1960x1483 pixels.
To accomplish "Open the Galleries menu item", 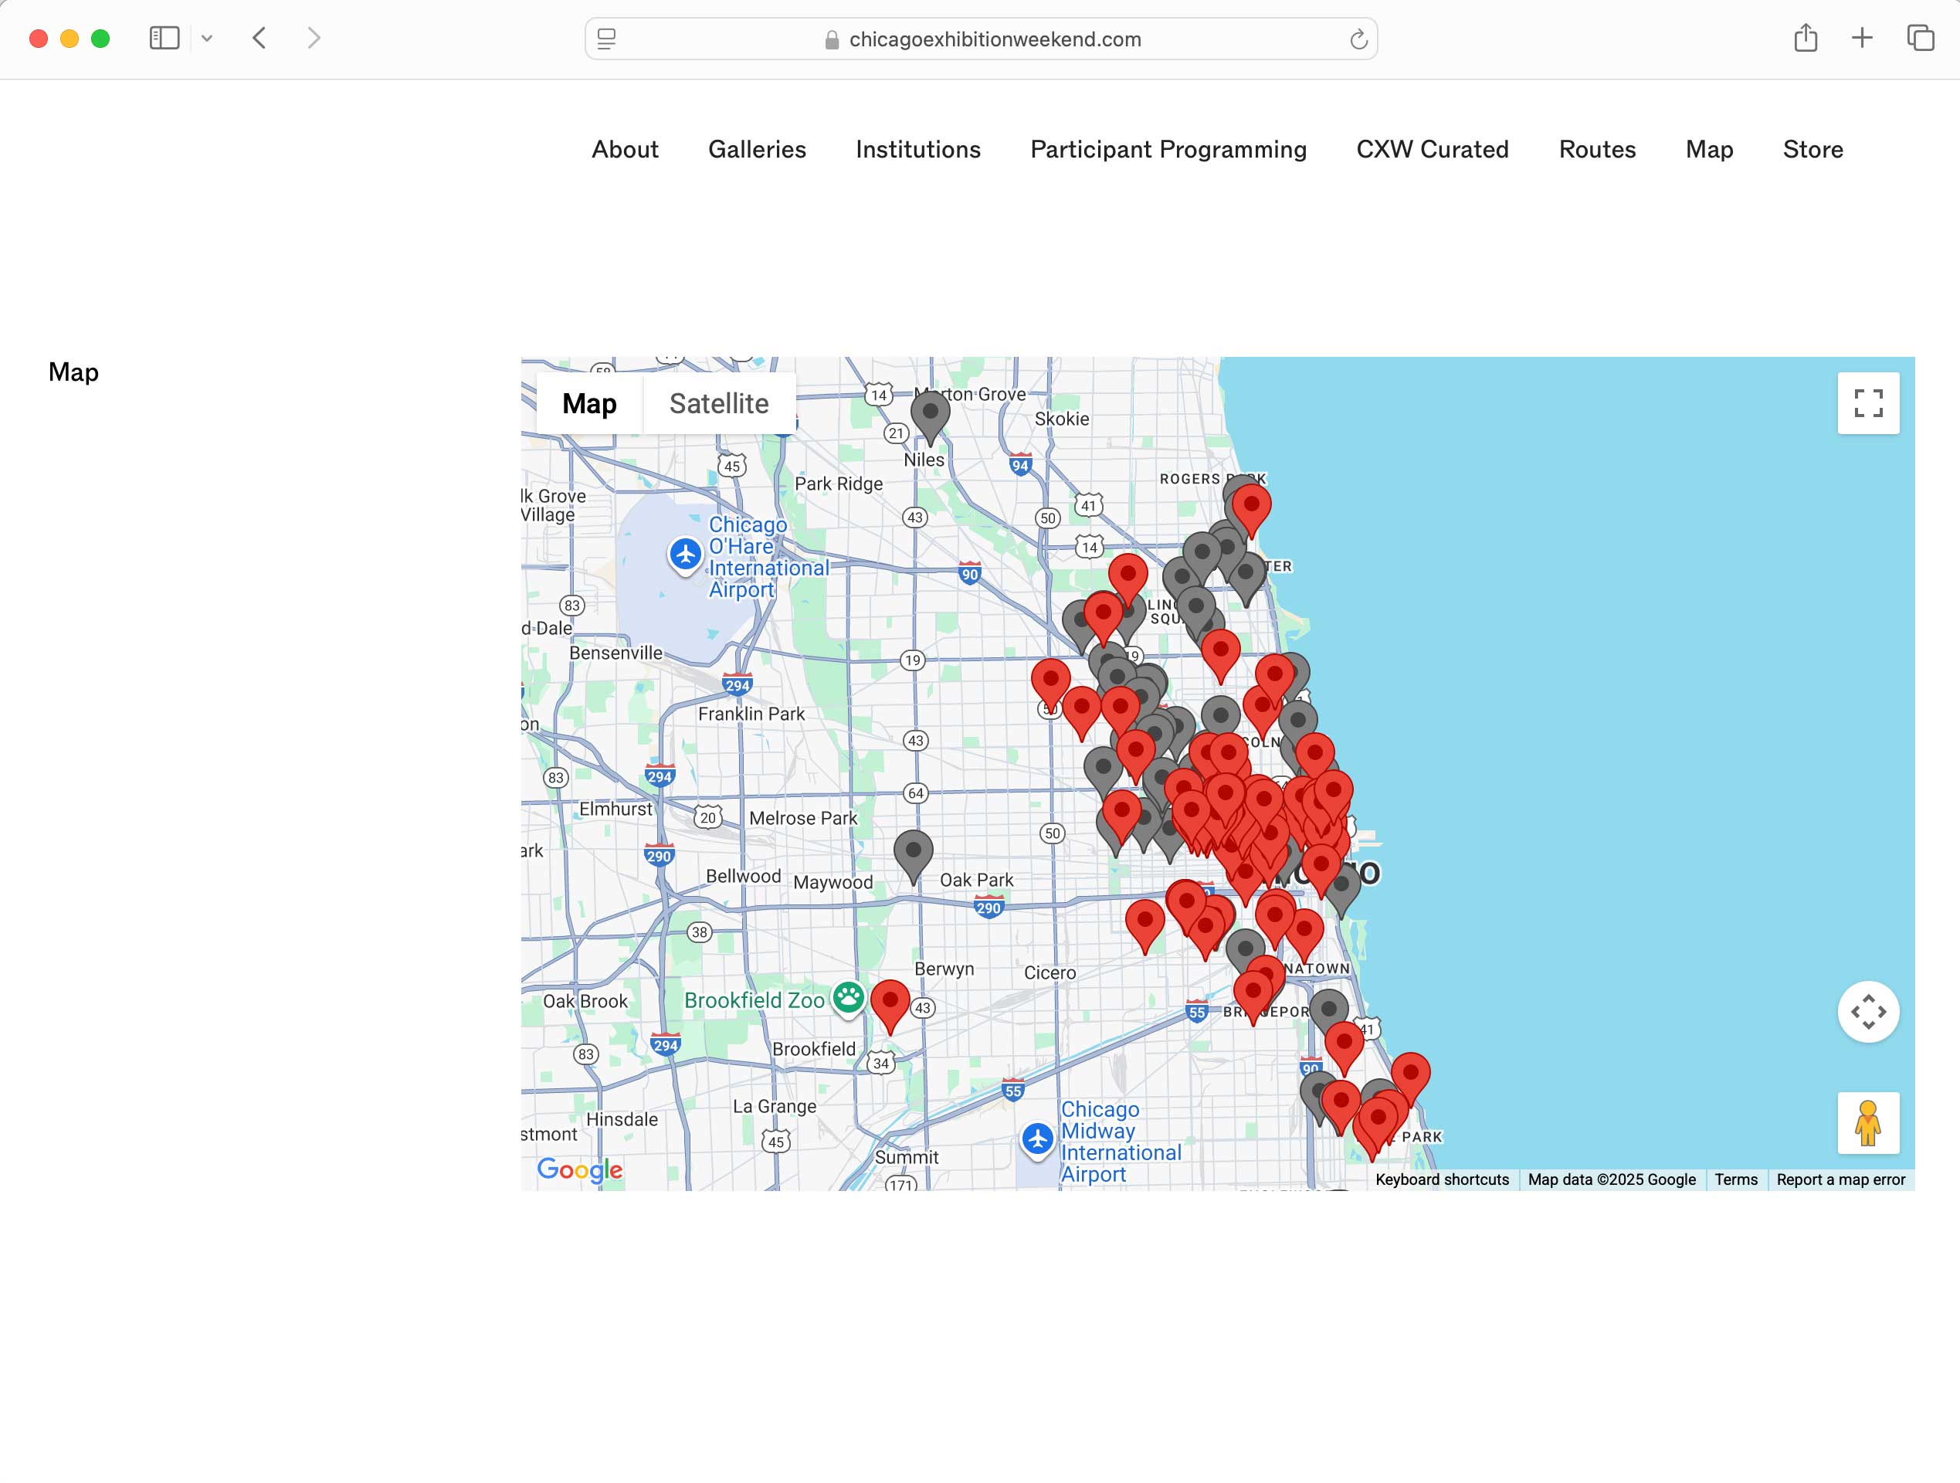I will click(x=757, y=149).
